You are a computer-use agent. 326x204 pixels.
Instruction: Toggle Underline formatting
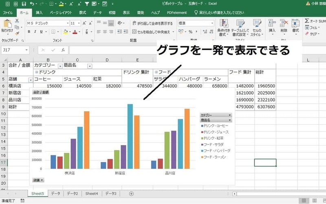41,32
